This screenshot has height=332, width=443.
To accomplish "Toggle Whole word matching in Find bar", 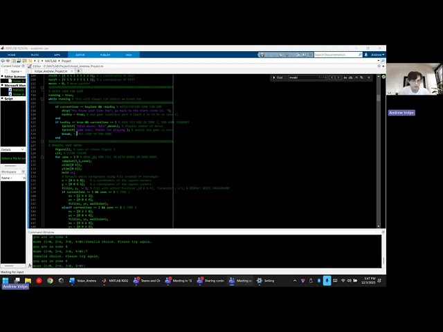I will [351, 77].
